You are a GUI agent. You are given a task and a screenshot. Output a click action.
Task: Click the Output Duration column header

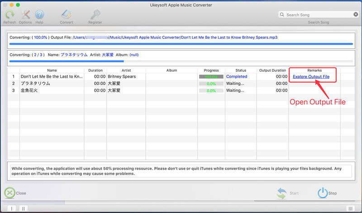coord(272,70)
